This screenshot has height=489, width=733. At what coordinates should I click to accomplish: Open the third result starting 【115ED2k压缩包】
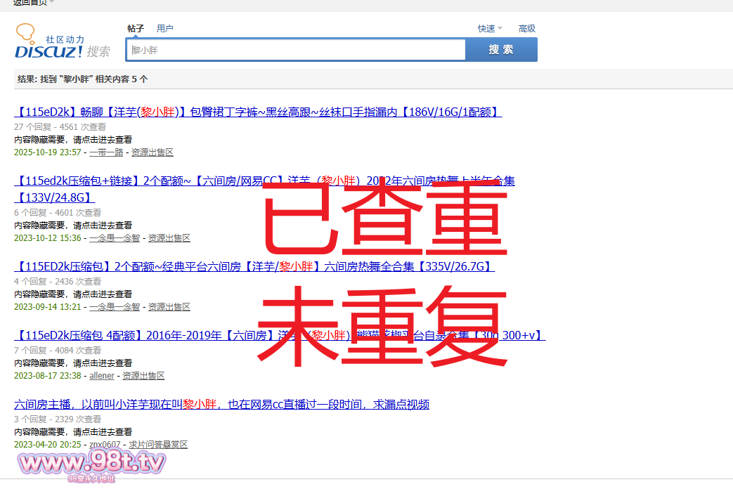click(x=254, y=266)
